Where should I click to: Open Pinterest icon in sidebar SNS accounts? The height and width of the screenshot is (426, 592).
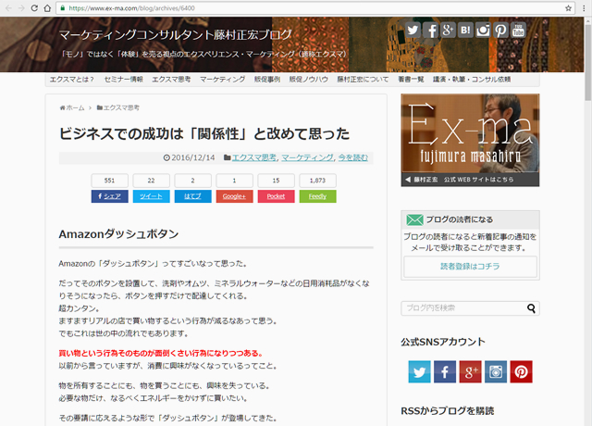point(522,371)
